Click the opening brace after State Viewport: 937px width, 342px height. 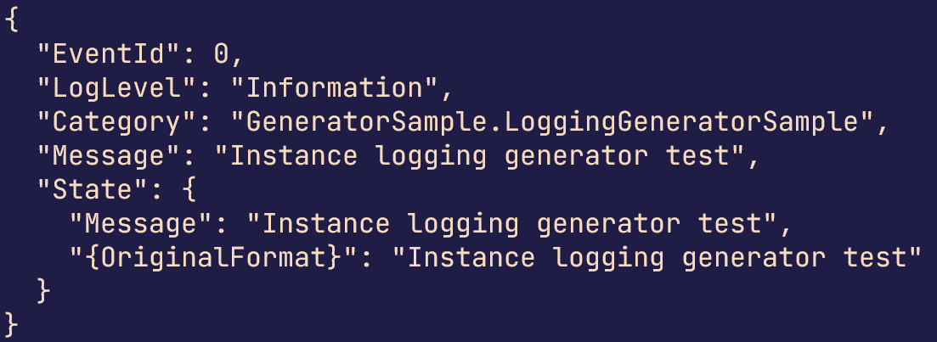189,190
